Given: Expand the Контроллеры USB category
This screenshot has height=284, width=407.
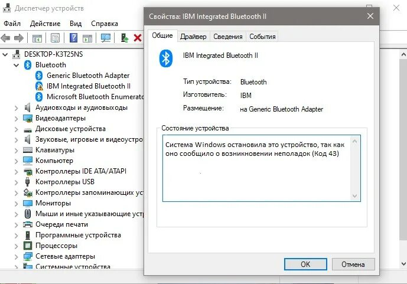Looking at the screenshot, I should [x=17, y=182].
